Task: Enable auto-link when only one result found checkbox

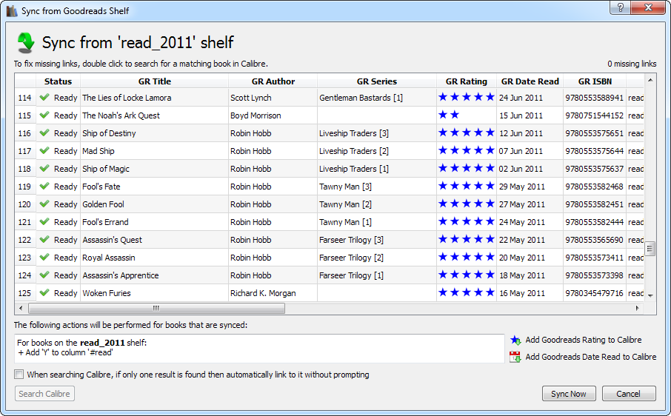Action: pyautogui.click(x=19, y=375)
